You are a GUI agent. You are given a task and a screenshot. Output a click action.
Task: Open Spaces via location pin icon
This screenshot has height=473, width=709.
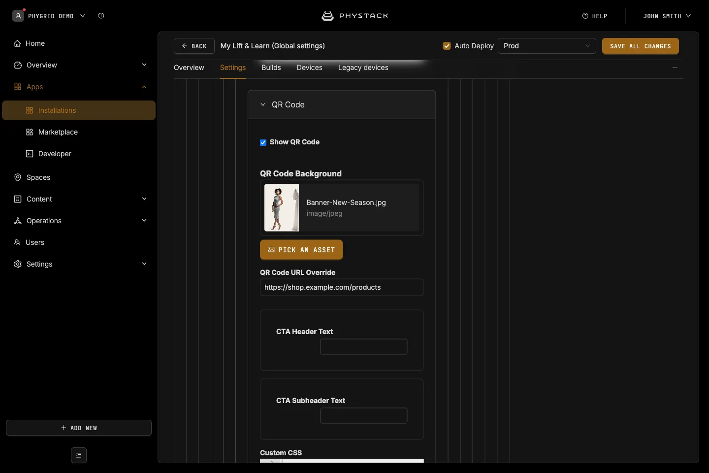(18, 177)
